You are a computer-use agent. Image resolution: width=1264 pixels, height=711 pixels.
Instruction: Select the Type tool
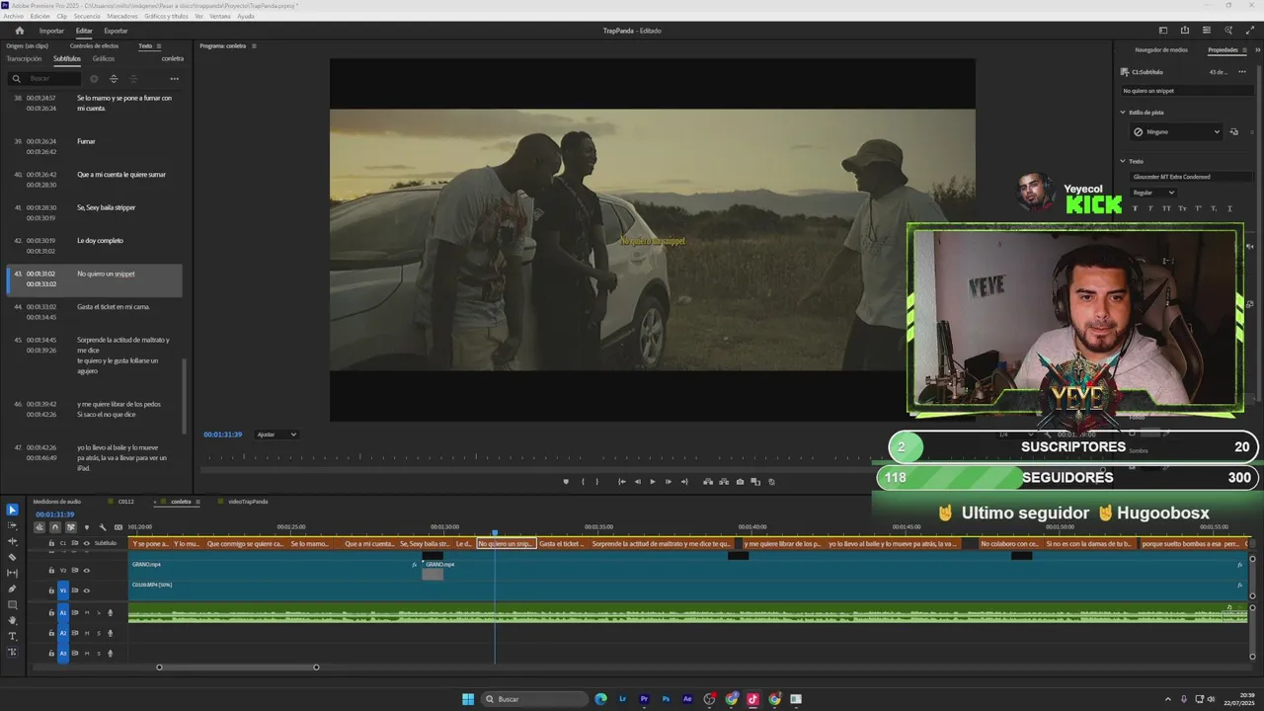point(12,636)
